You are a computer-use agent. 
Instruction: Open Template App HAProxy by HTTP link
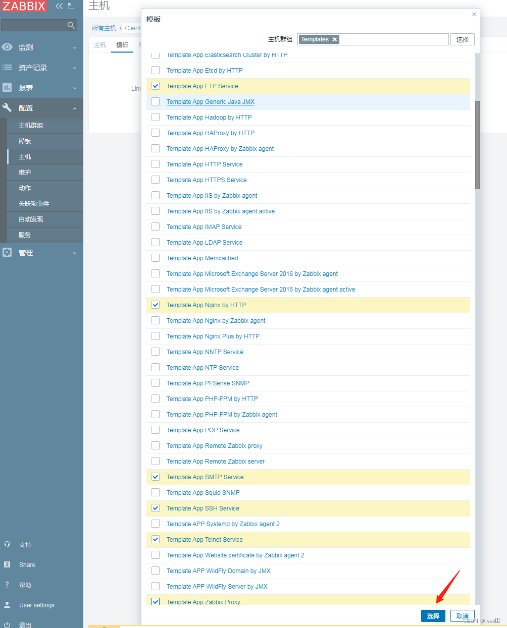coord(211,133)
